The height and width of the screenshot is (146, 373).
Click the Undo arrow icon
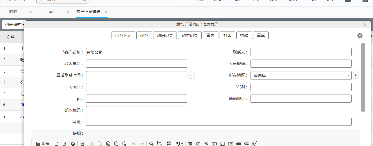pos(134,143)
